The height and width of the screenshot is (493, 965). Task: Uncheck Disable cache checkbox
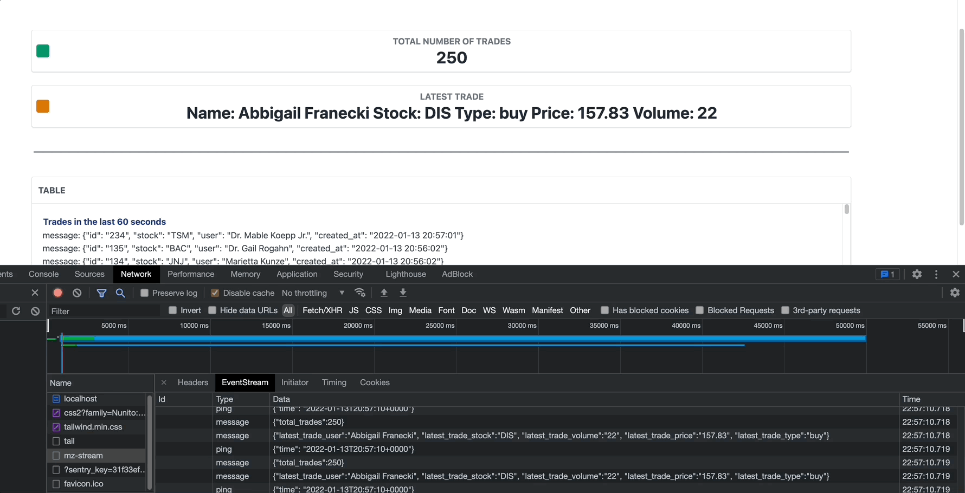[x=215, y=293]
